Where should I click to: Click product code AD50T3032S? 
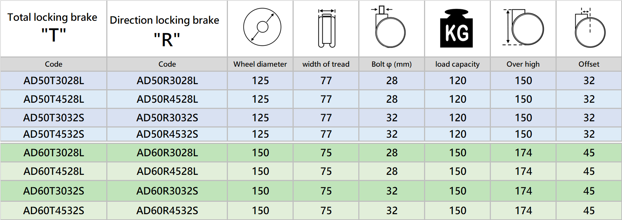(54, 118)
